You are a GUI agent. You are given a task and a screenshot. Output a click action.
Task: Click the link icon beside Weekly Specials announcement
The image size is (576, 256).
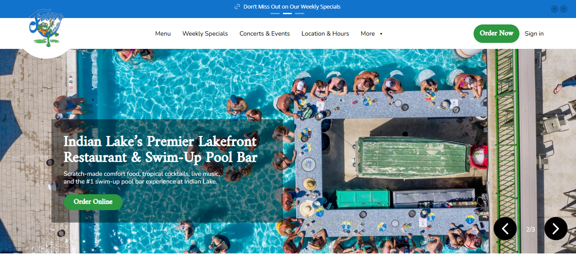(x=237, y=7)
